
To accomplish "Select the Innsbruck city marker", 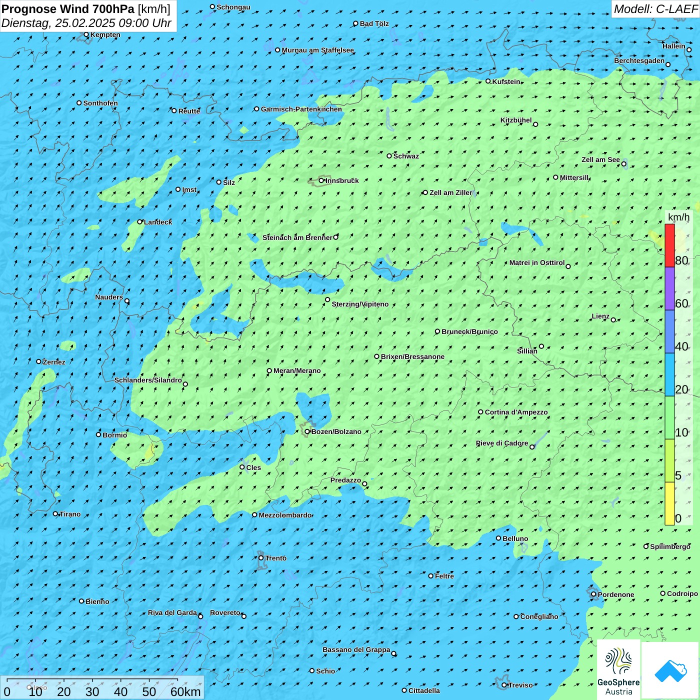I will point(321,180).
